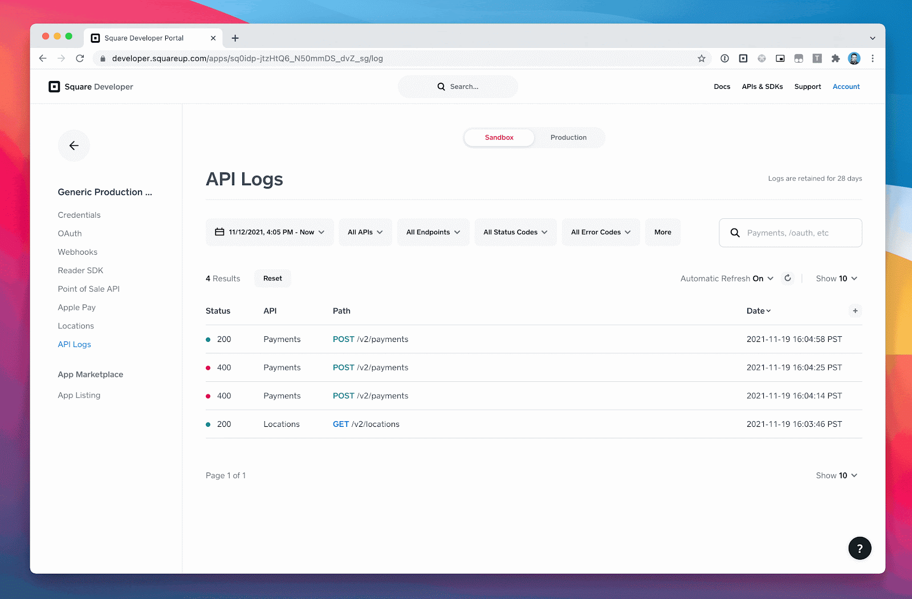
Task: Reload the page via browser refresh icon
Action: tap(80, 58)
